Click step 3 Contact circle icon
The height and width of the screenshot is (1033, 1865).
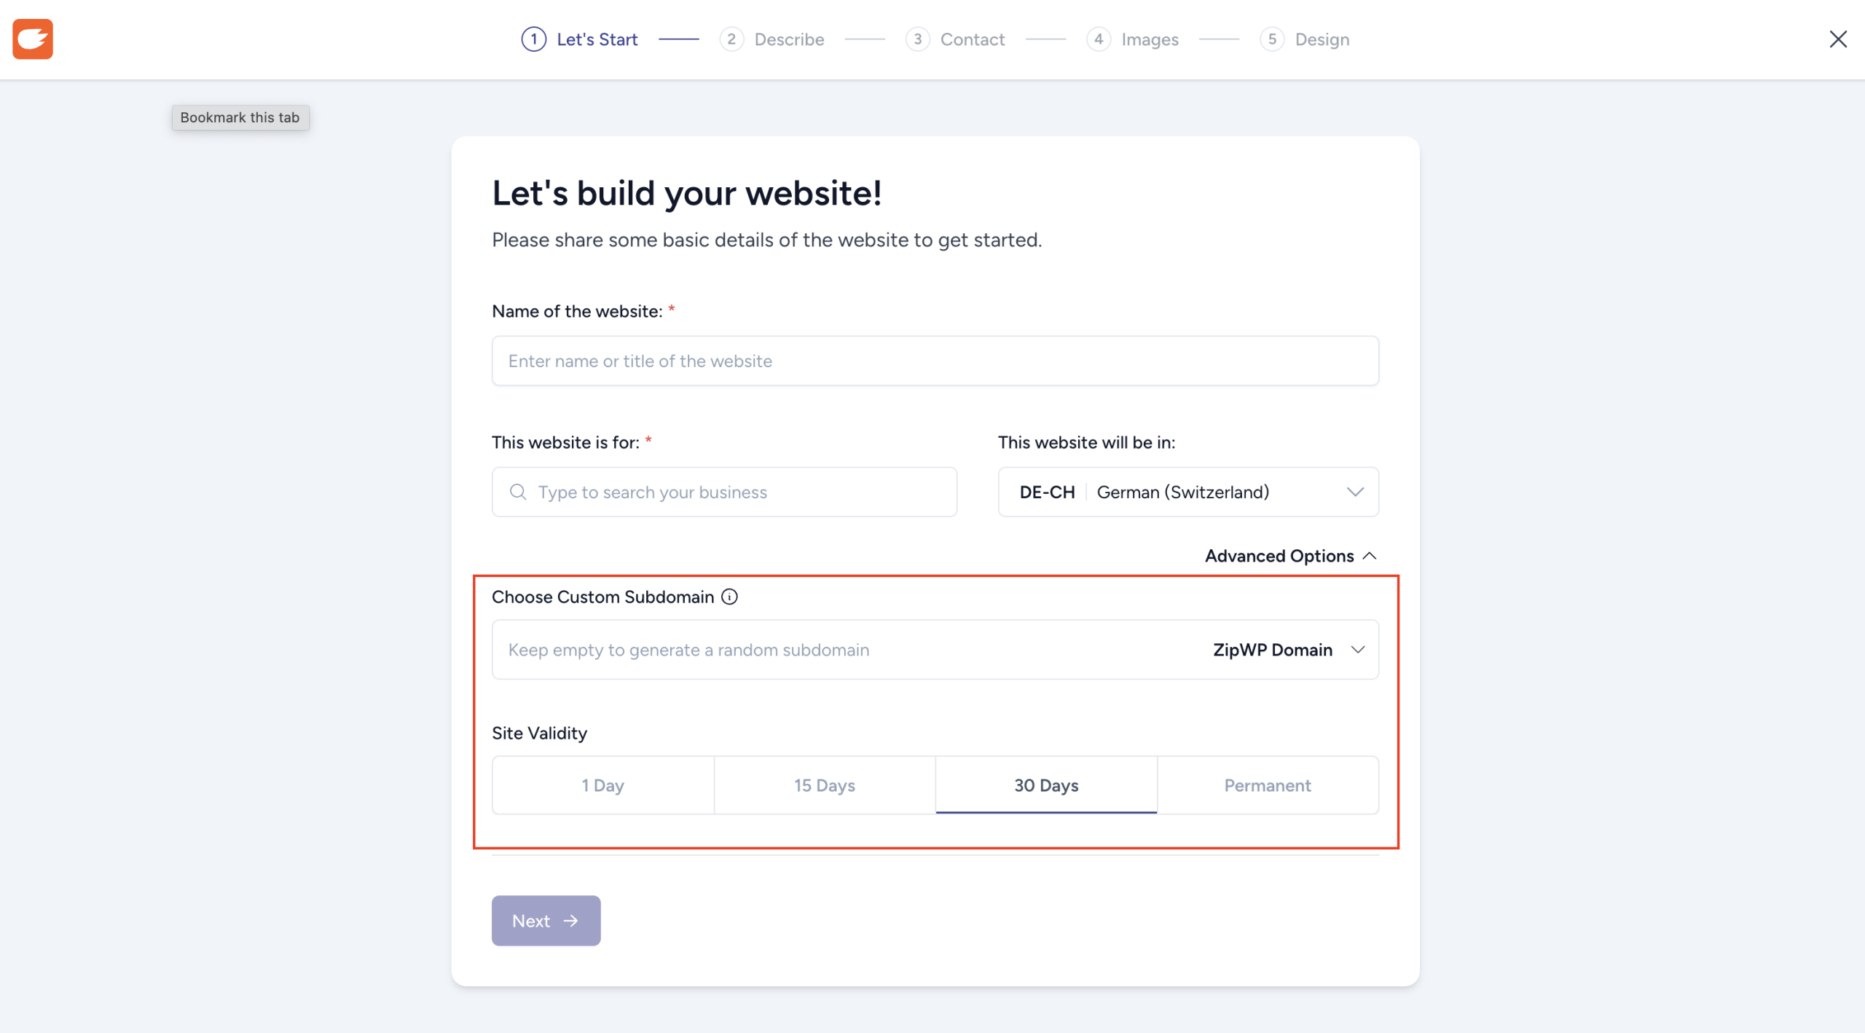tap(917, 39)
